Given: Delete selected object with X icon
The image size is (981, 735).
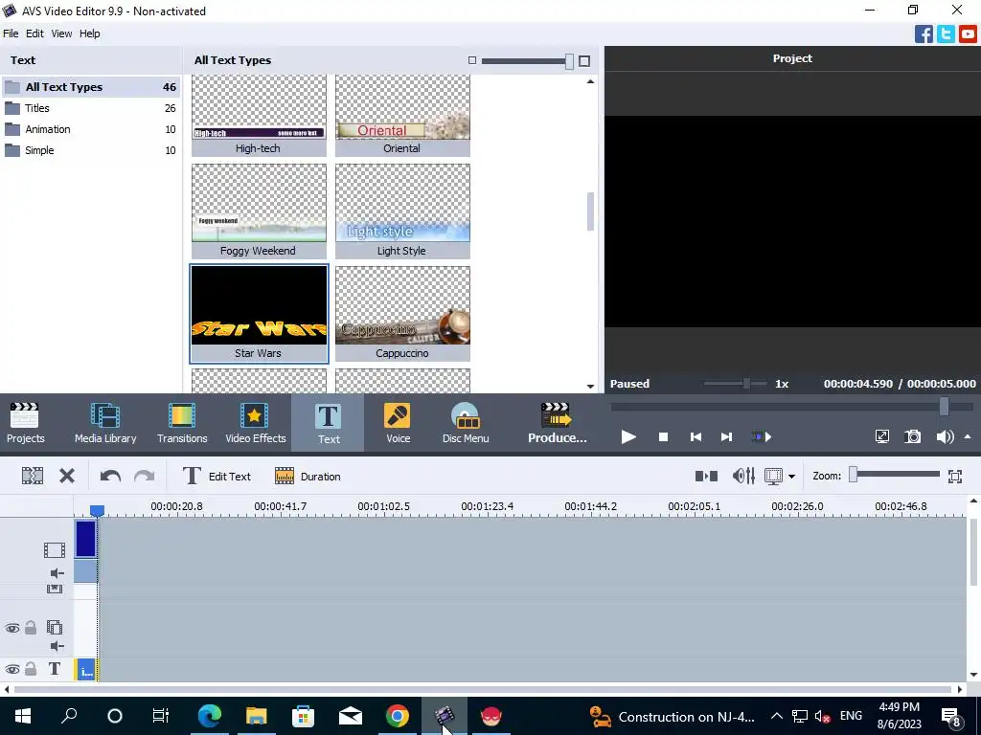Looking at the screenshot, I should pos(67,477).
